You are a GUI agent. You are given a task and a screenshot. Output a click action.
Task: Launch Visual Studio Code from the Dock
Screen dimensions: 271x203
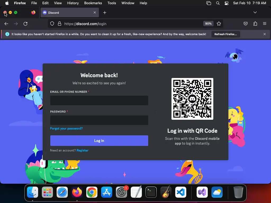[x=181, y=192]
